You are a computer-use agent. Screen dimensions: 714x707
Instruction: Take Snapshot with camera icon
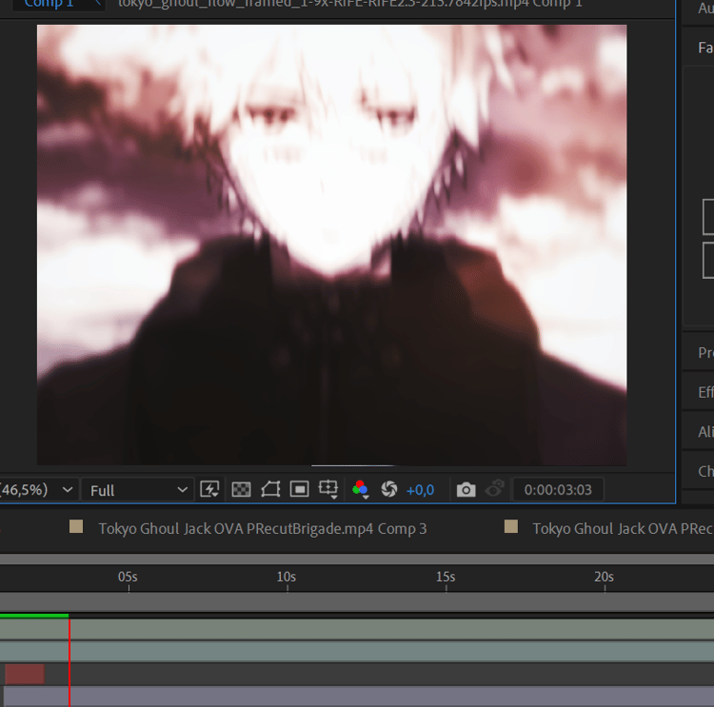(466, 490)
